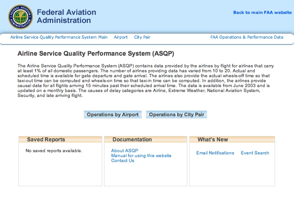Click the ASQP description paragraph
The width and height of the screenshot is (294, 202).
(146, 80)
